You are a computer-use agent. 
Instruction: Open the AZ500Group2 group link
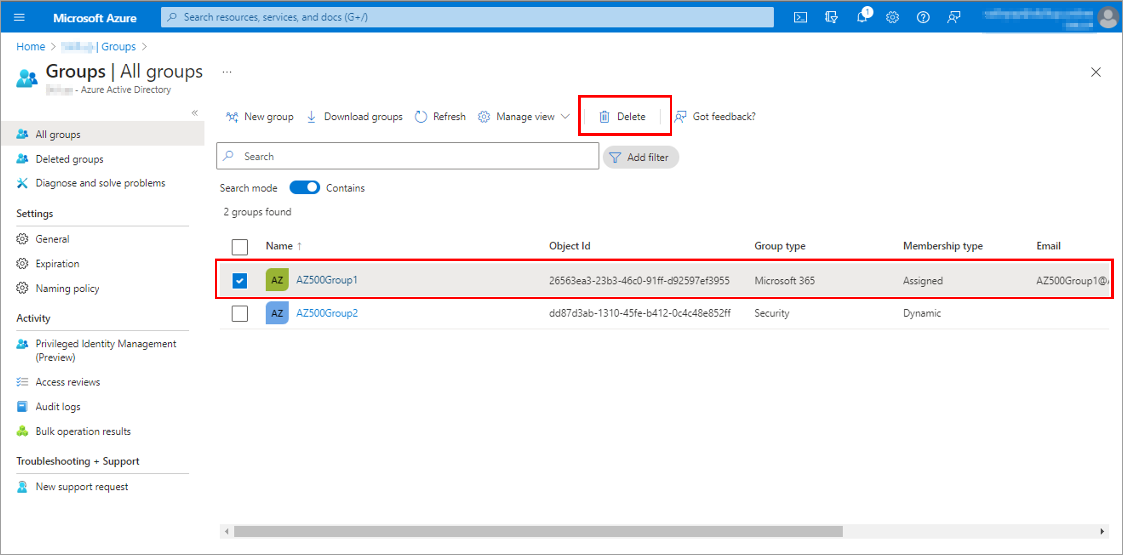click(327, 313)
